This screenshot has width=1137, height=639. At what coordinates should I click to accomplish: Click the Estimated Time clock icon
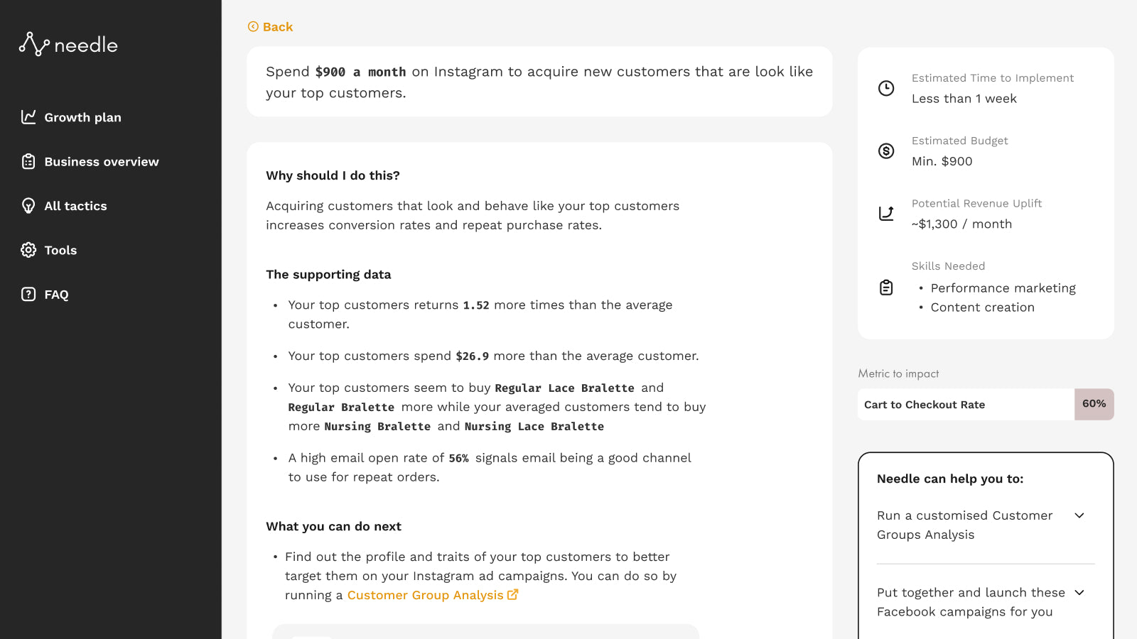click(x=886, y=88)
